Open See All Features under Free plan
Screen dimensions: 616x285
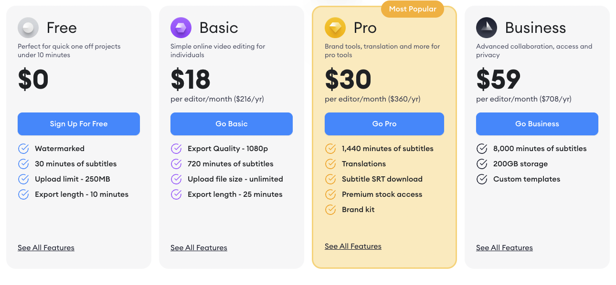(x=46, y=248)
